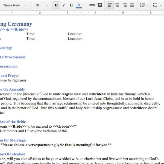Open Times New Roman font dropdown
The width and height of the screenshot is (164, 164).
(x=15, y=5)
